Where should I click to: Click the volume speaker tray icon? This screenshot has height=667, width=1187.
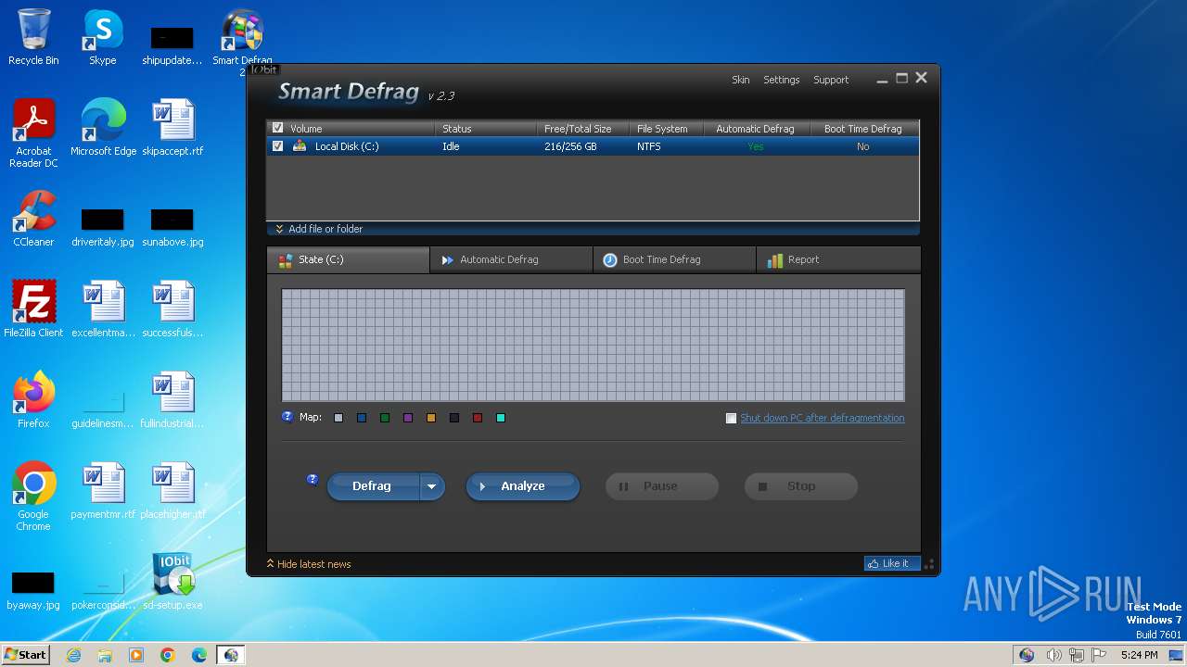(1054, 655)
